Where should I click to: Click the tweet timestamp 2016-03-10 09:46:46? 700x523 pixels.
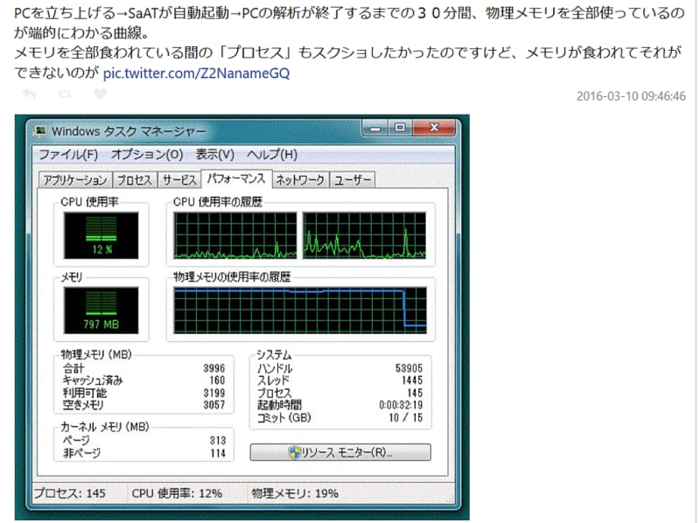[x=631, y=96]
